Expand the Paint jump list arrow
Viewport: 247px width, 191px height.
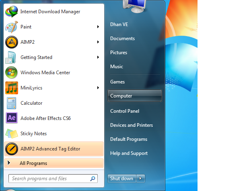pyautogui.click(x=98, y=27)
